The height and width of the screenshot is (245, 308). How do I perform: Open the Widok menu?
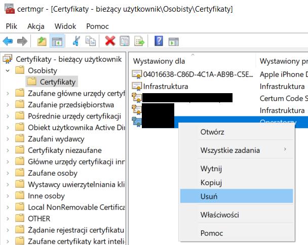(65, 26)
